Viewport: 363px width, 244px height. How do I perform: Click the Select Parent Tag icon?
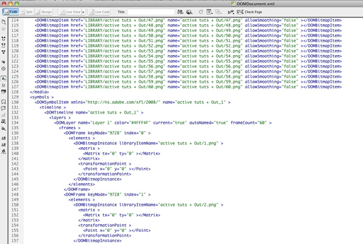pos(4,62)
